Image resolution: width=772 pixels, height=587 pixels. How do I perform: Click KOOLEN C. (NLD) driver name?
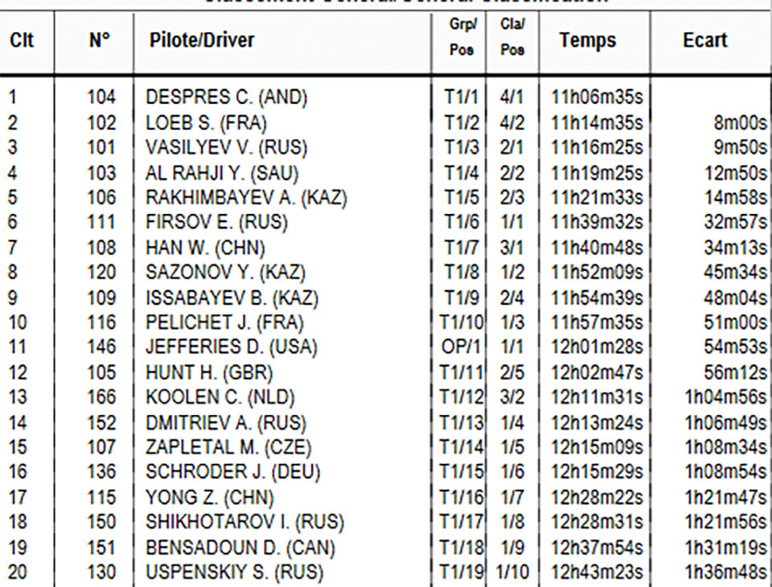(x=220, y=397)
